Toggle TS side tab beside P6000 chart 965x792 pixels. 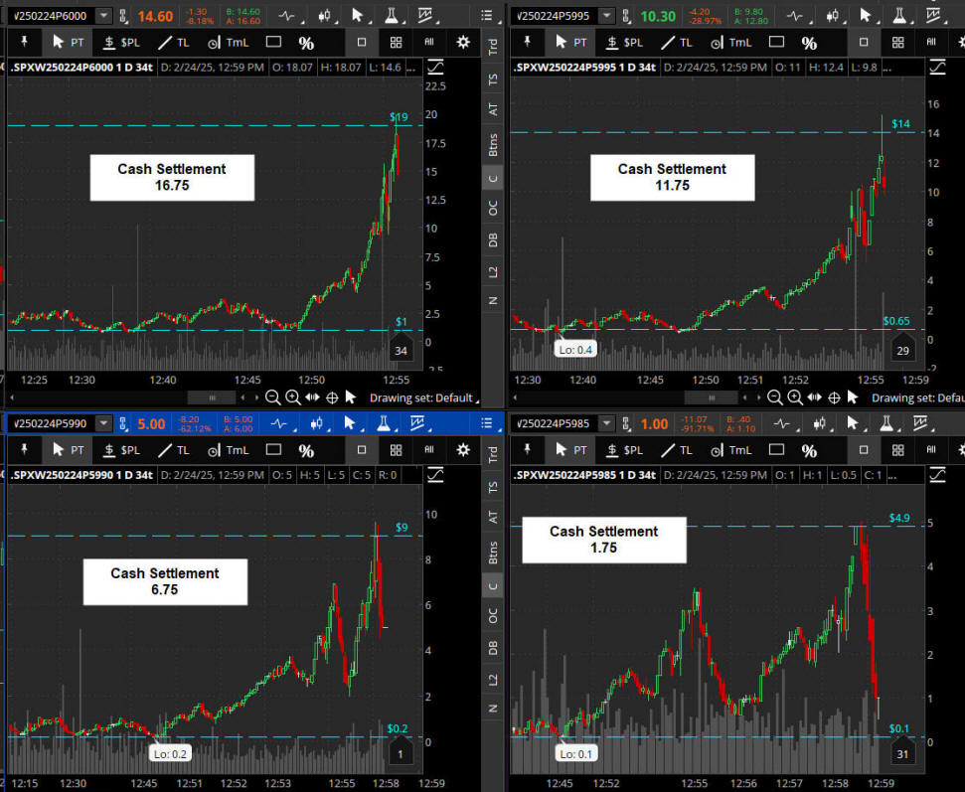pyautogui.click(x=492, y=79)
